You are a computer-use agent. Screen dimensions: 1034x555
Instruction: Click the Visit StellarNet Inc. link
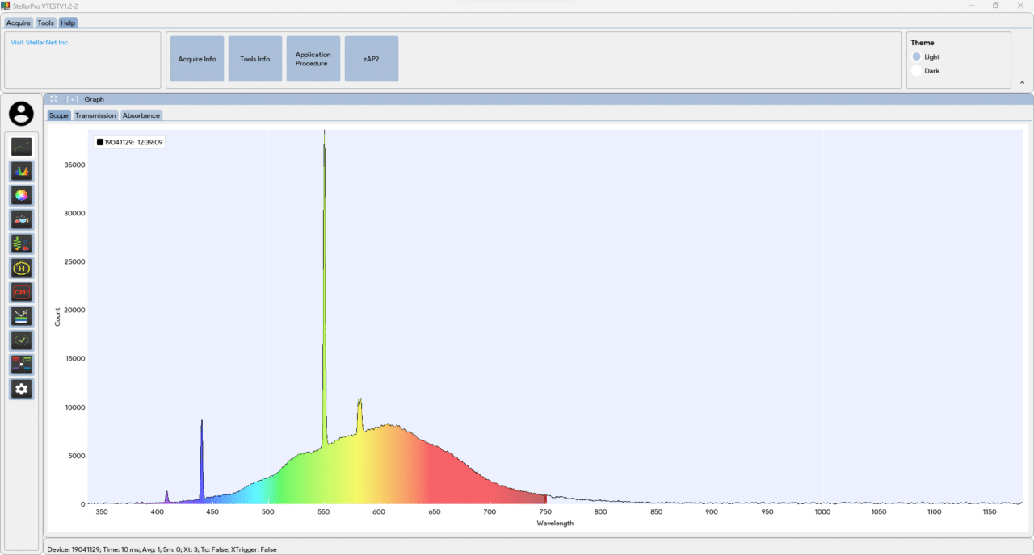pos(40,43)
